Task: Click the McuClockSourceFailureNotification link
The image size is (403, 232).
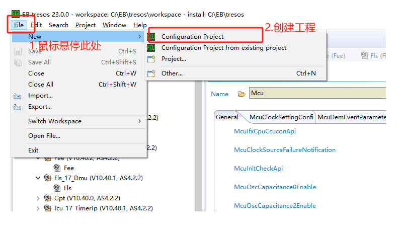Action: coord(284,150)
